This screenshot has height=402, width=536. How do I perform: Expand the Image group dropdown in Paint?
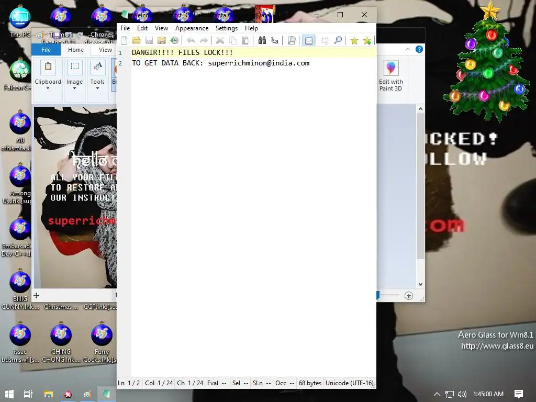74,88
